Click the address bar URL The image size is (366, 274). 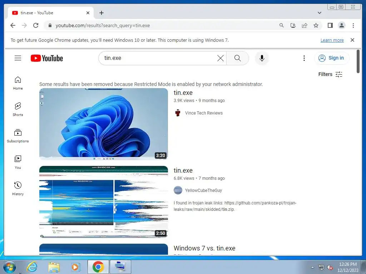pos(103,25)
